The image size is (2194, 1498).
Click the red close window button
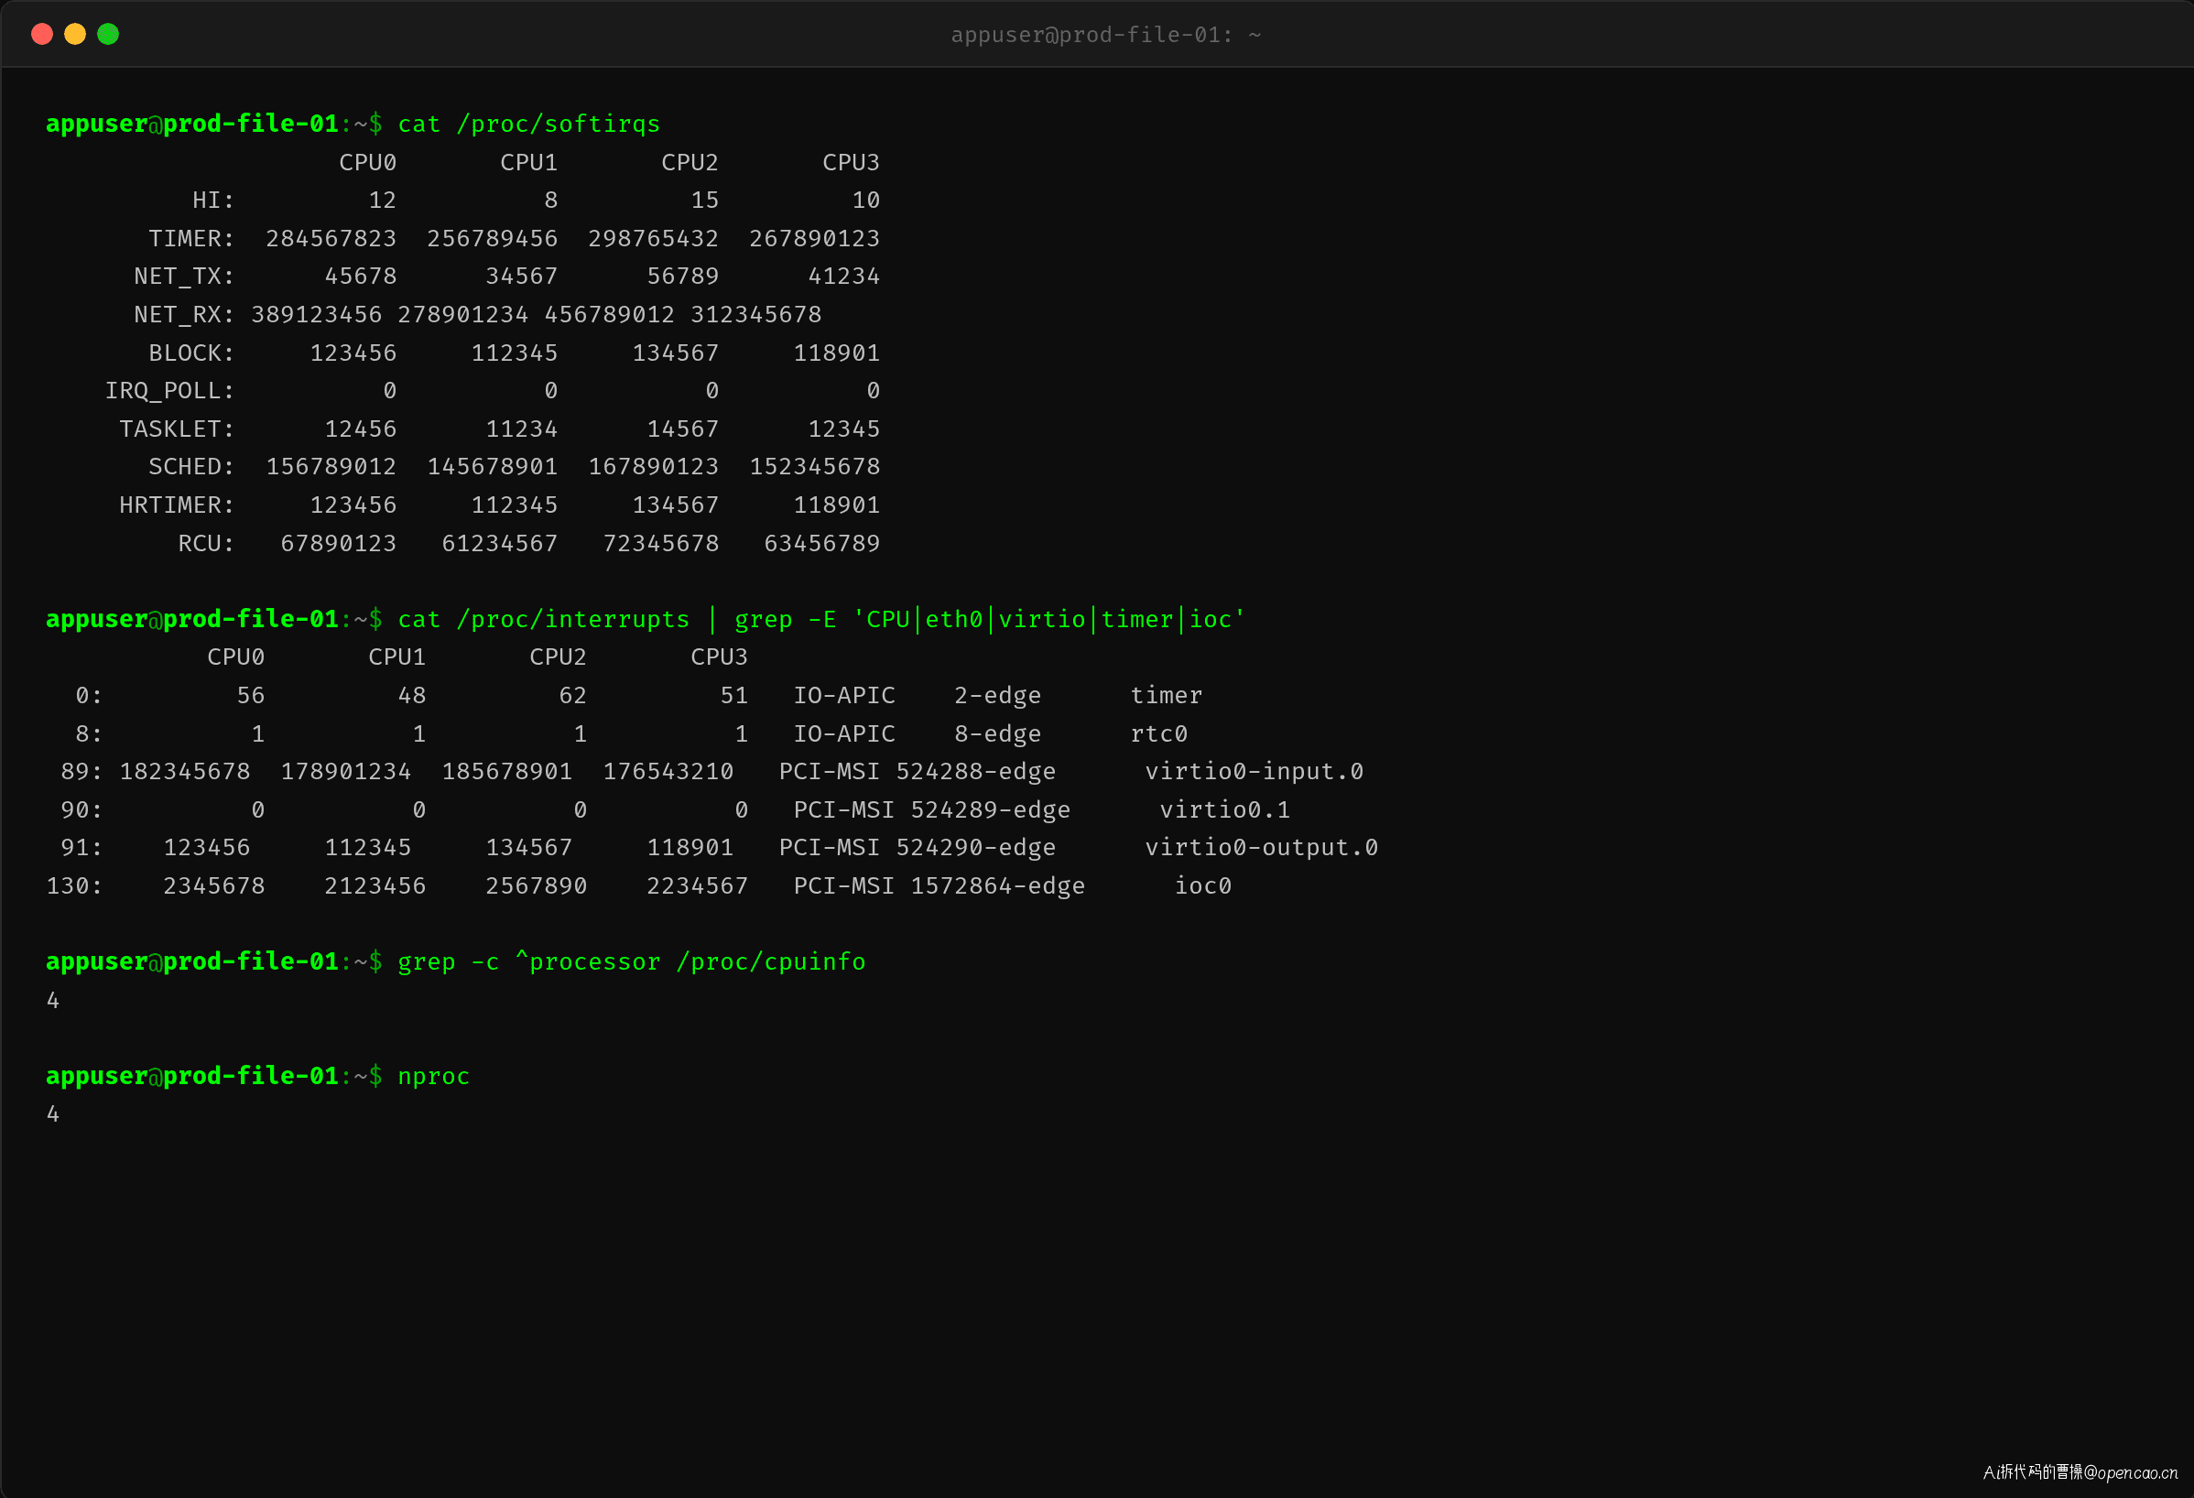coord(41,34)
